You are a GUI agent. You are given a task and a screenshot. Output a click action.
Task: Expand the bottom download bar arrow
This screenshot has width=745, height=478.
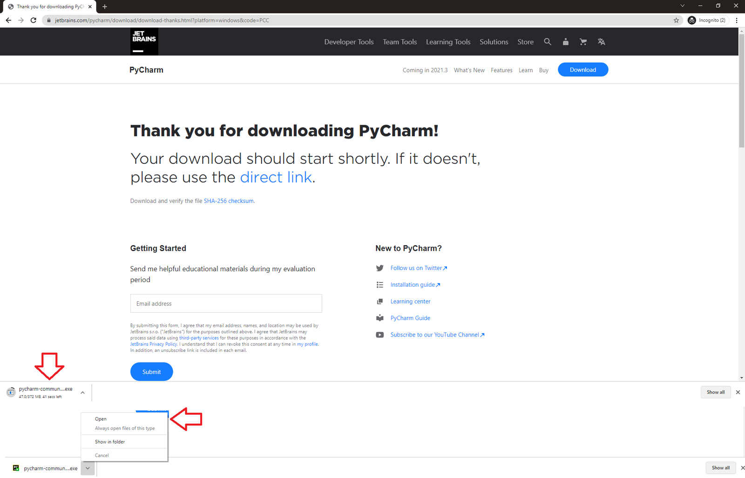pyautogui.click(x=88, y=468)
